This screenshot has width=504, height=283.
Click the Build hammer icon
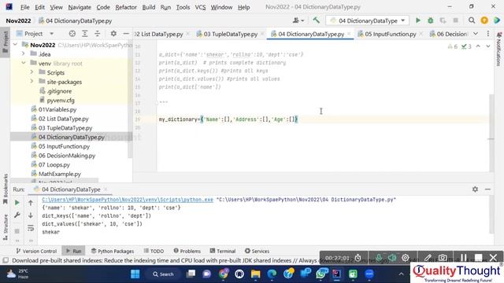point(317,20)
